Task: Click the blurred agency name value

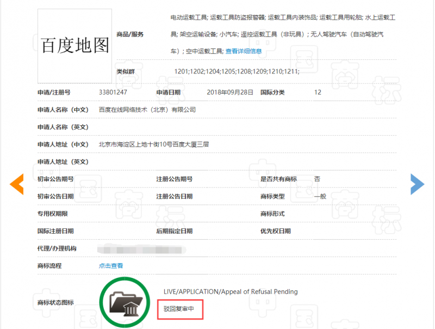Action: [141, 249]
